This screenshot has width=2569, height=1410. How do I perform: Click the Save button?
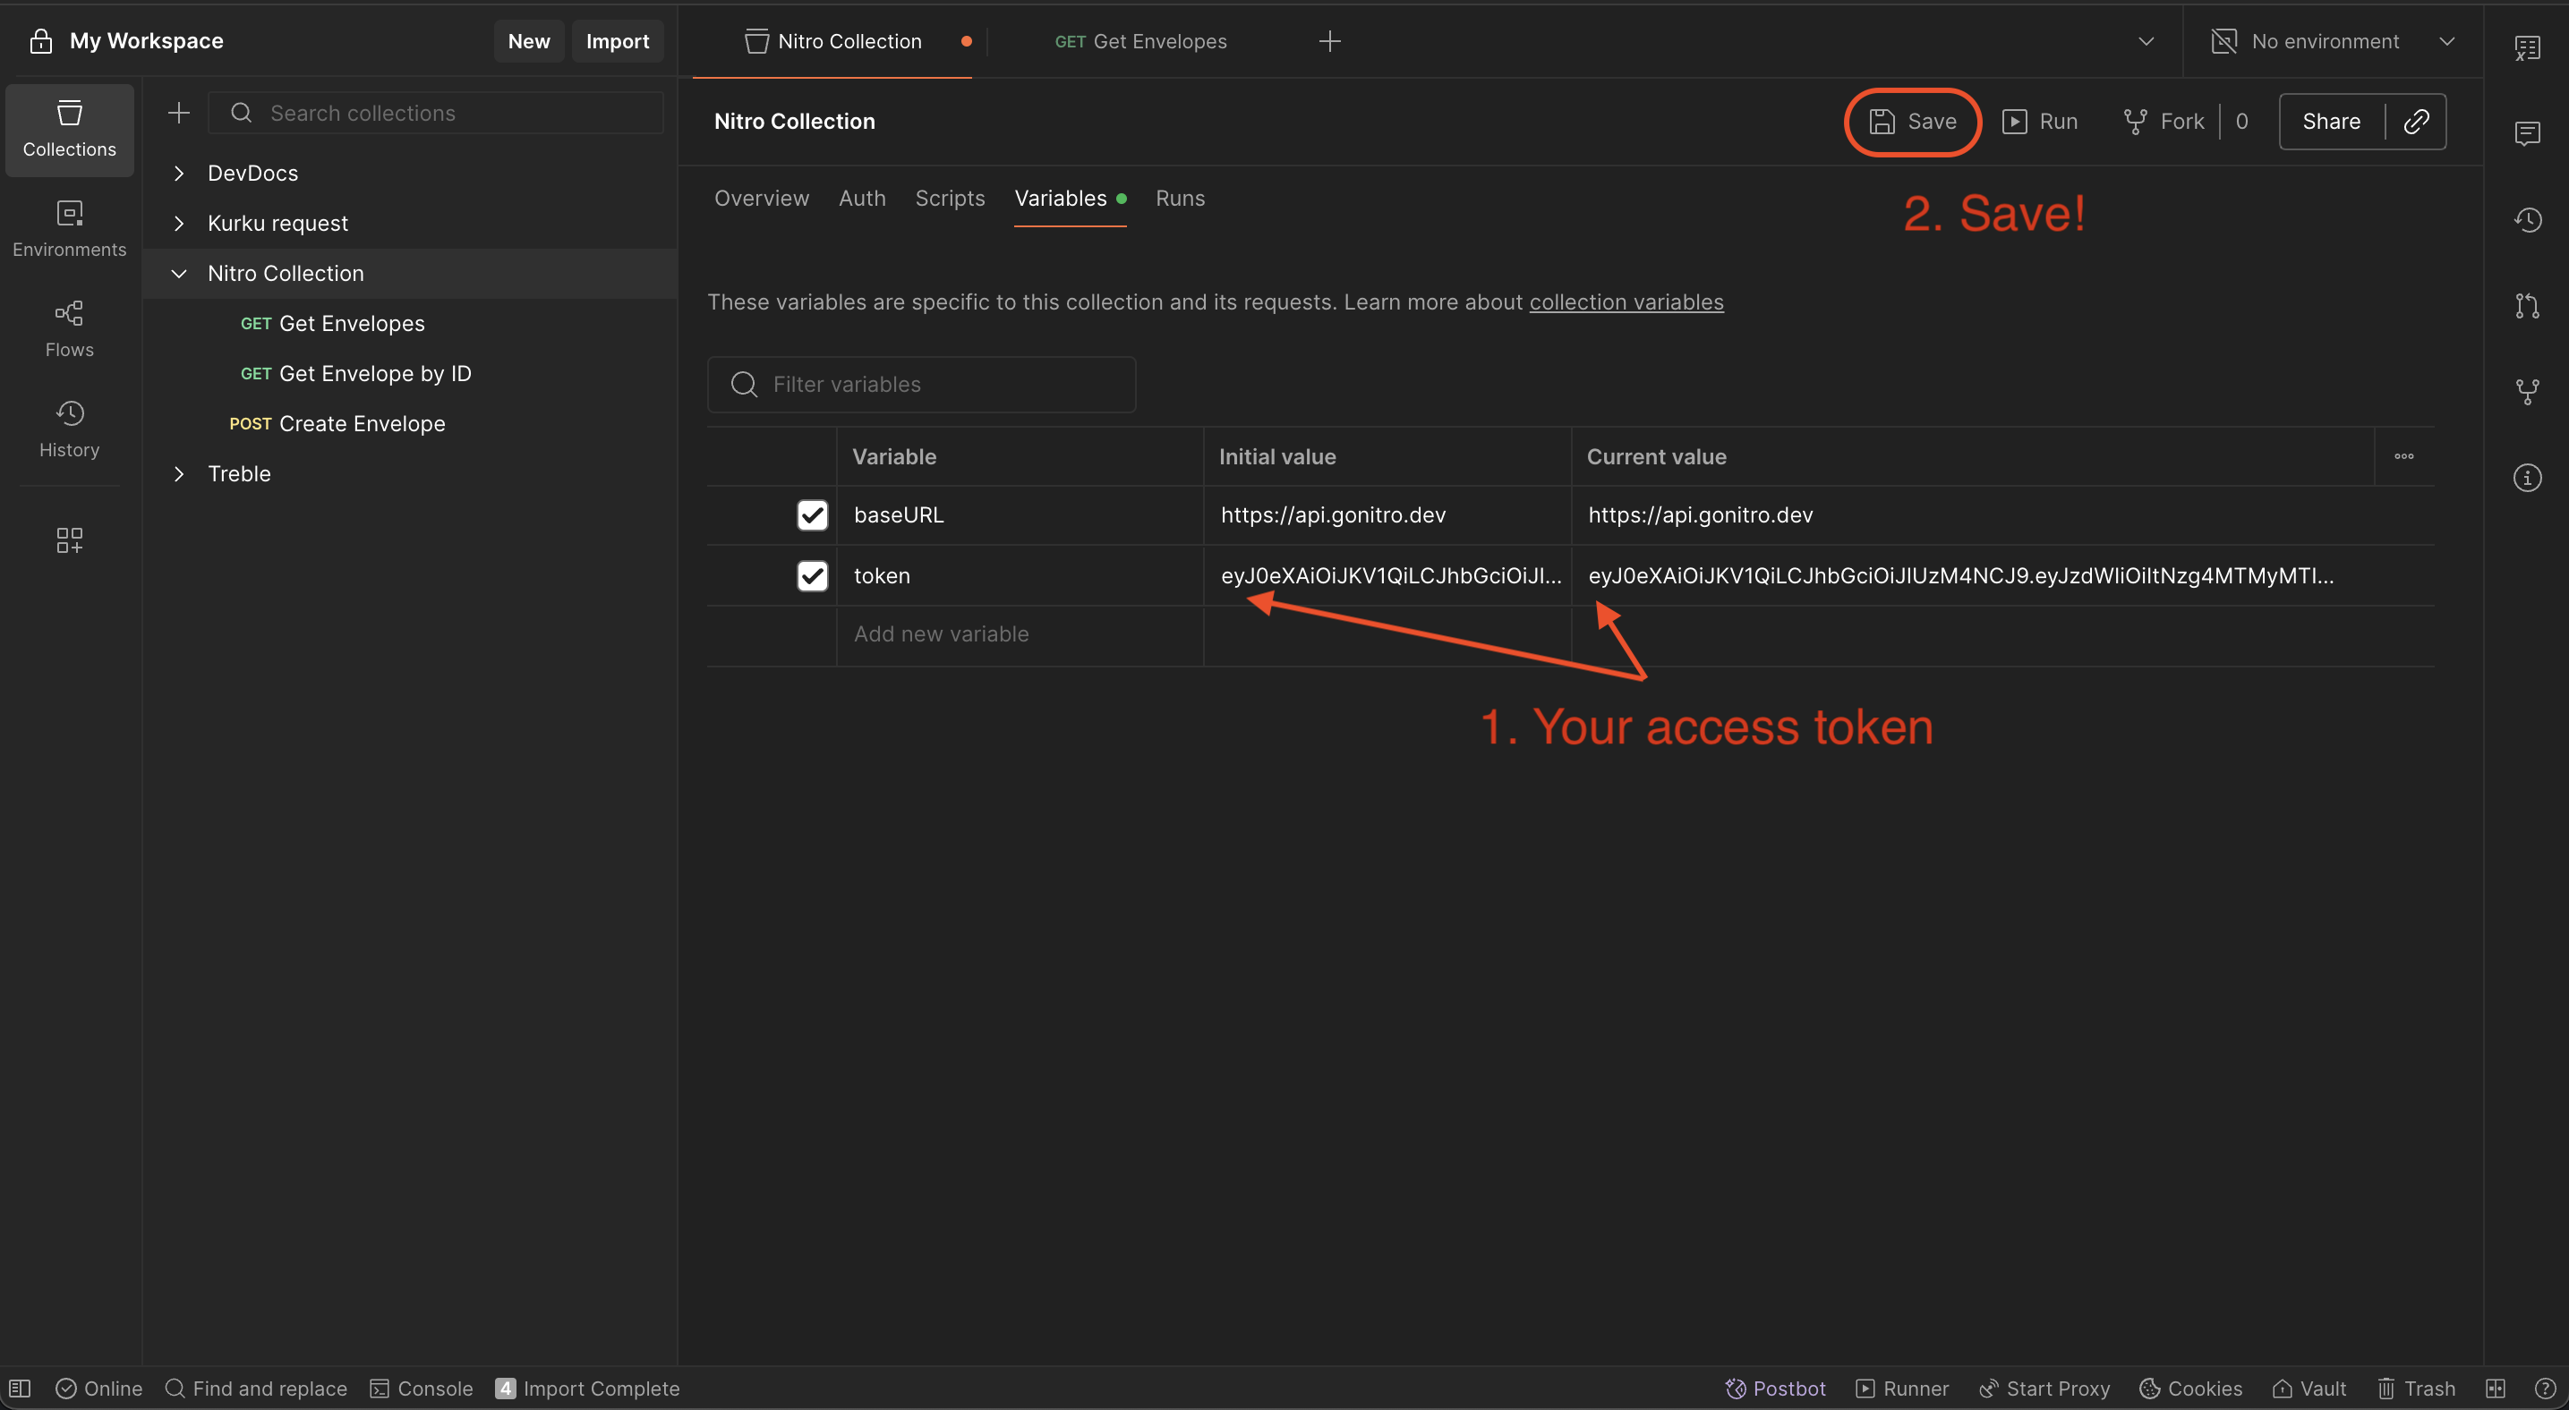point(1912,122)
